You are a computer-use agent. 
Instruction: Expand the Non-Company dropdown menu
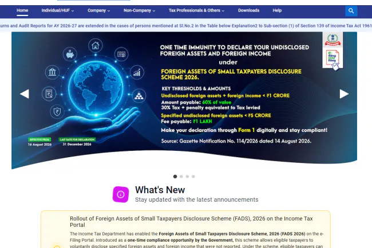tap(139, 10)
